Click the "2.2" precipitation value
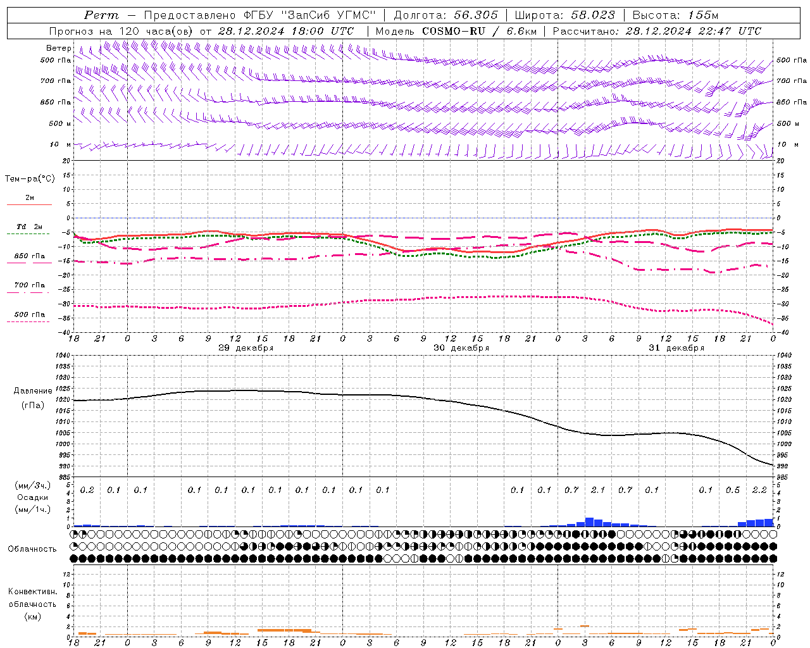 (759, 490)
